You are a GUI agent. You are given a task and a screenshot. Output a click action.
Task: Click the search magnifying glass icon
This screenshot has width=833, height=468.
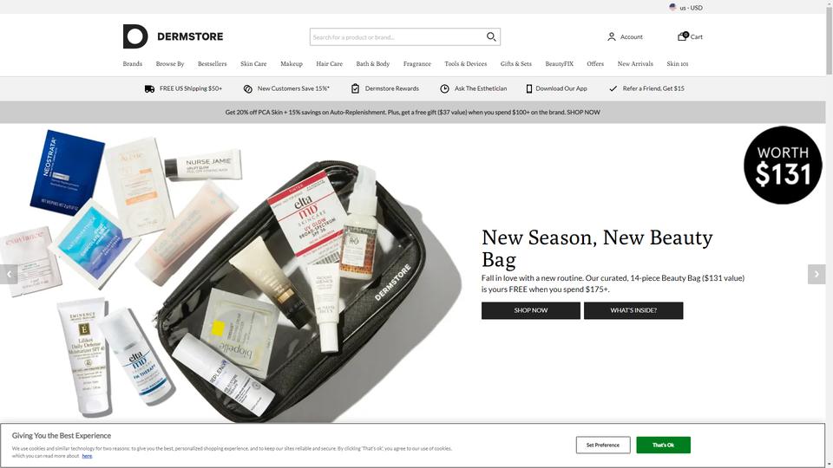[x=491, y=36]
